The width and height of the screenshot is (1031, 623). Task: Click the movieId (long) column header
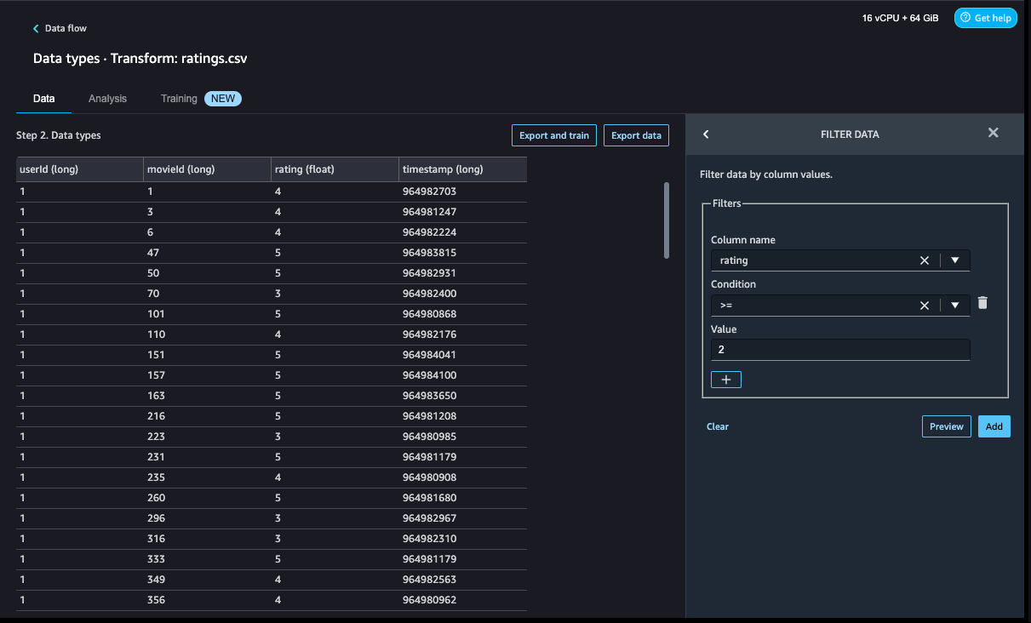(207, 169)
